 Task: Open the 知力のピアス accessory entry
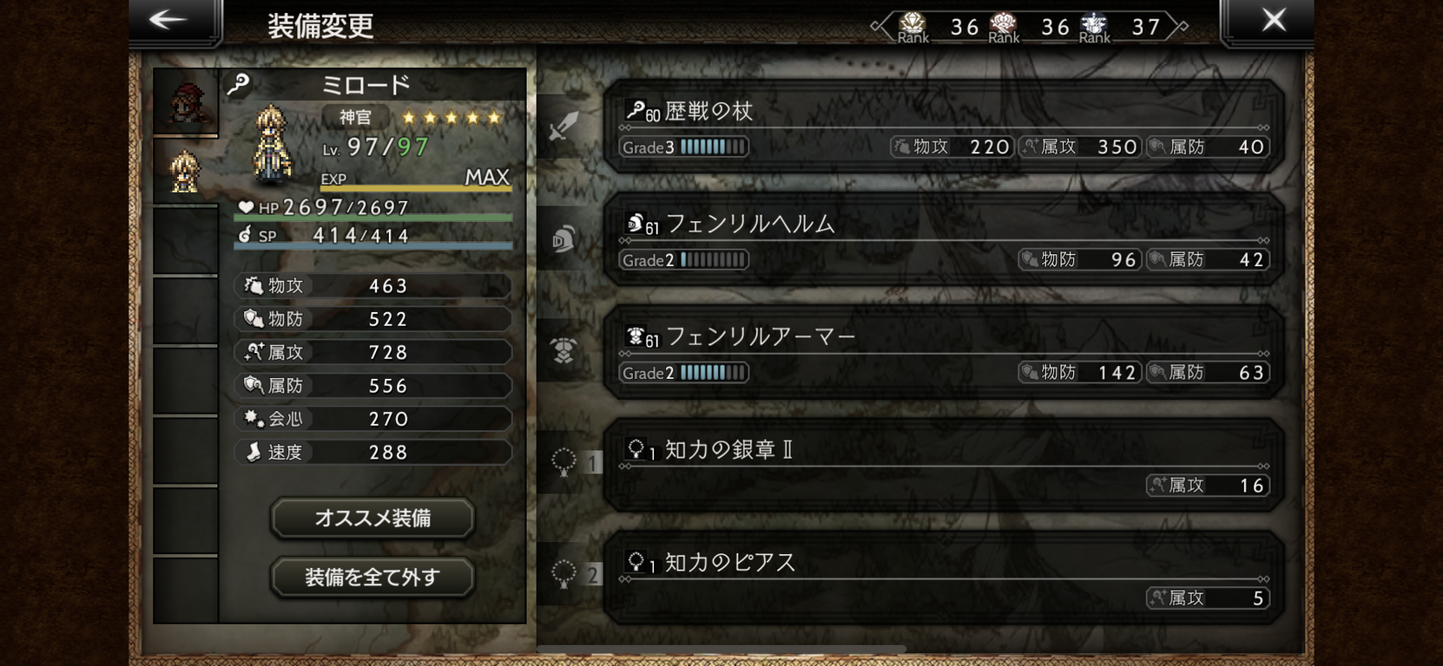pos(943,578)
